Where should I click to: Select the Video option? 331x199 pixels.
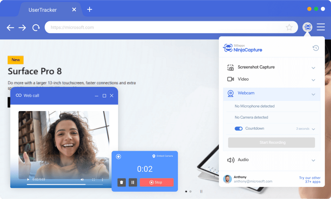click(243, 79)
